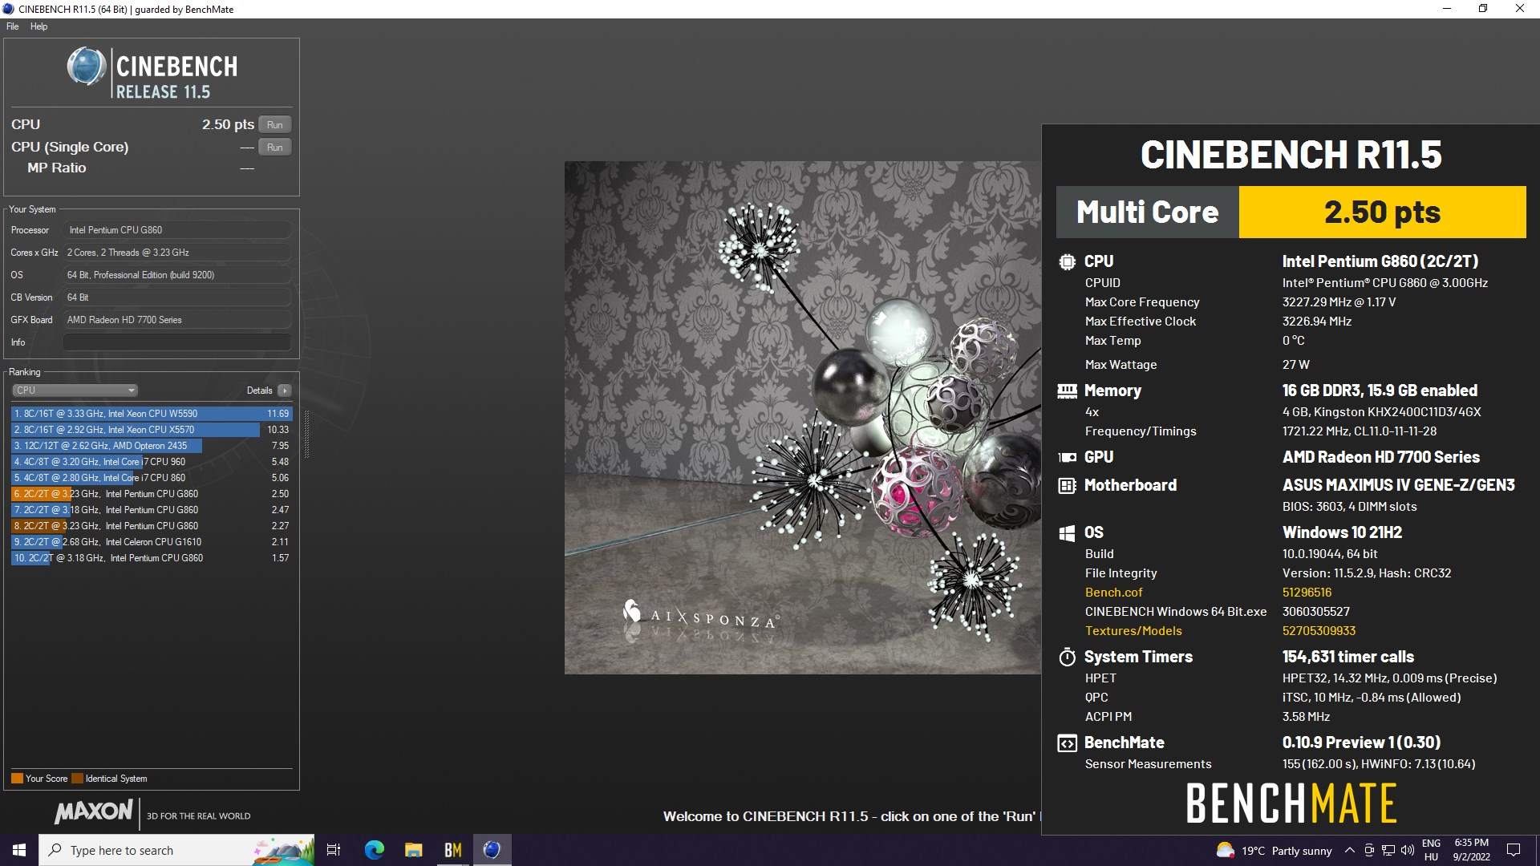Click the GFX Board field AMD Radeon HD 7700

(x=177, y=320)
